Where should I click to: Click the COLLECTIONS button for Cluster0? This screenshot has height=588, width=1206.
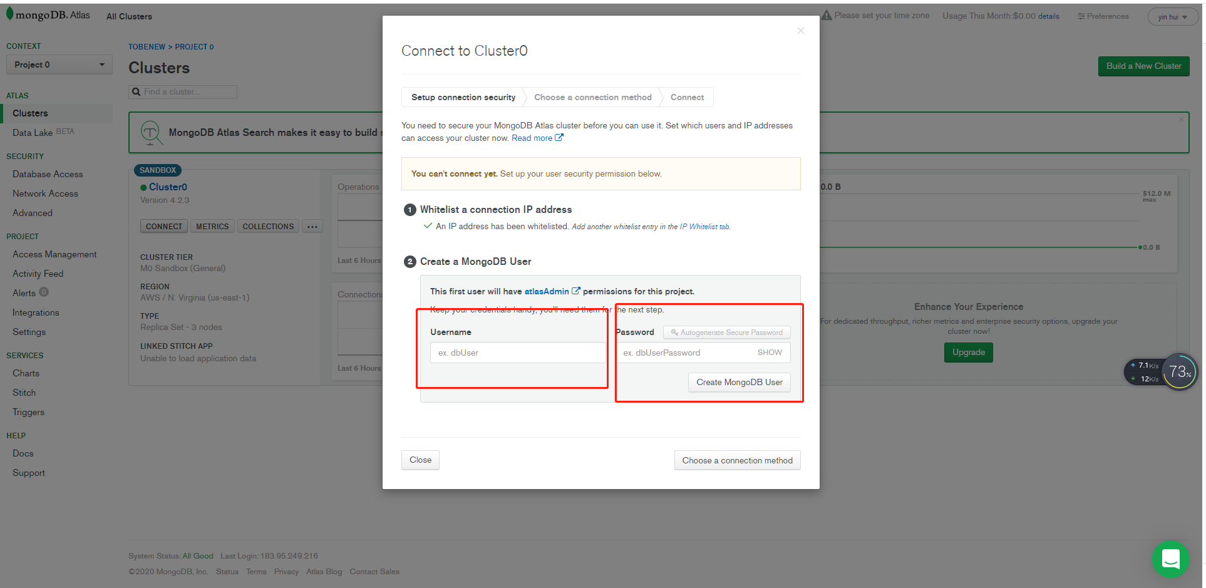(268, 227)
